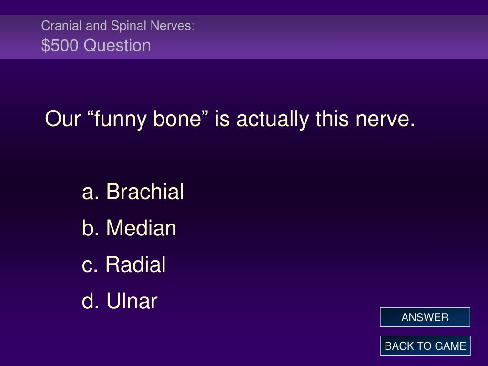Choose the answer option Median
Screen dimensions: 488x366
[141, 228]
